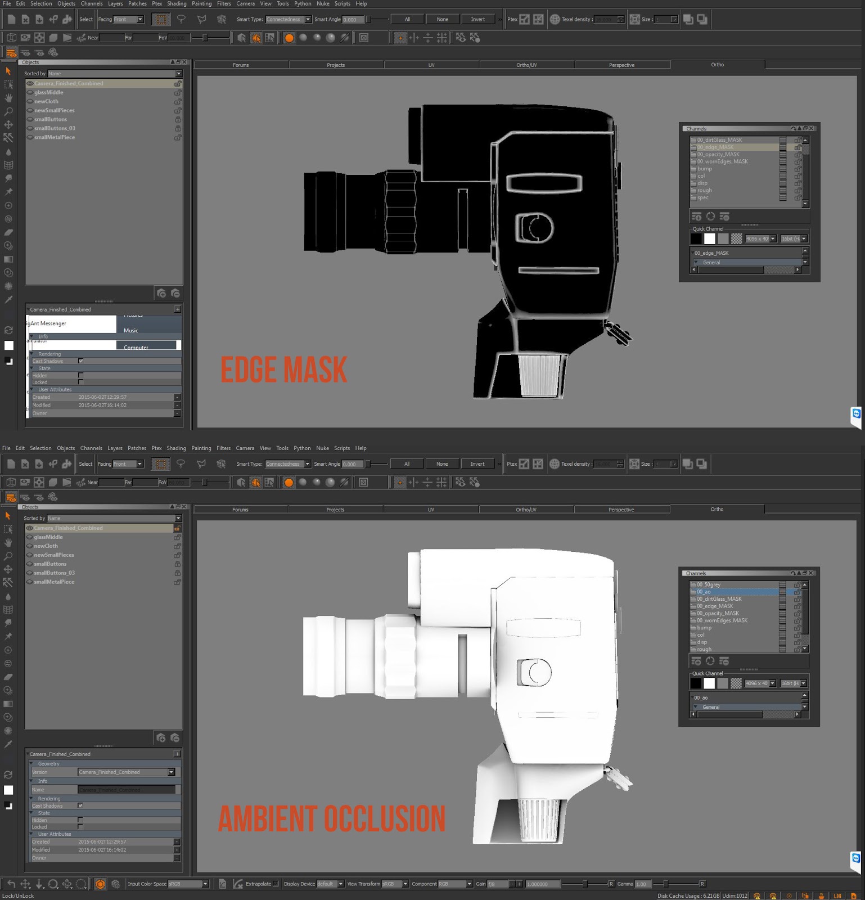The height and width of the screenshot is (900, 865).
Task: Click Add Channel icon below the 00_ao list
Action: coord(696,661)
